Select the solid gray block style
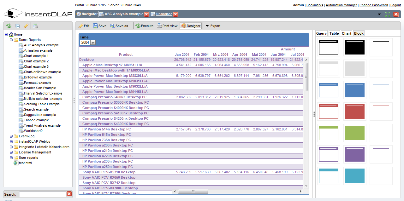The image size is (404, 201). [355, 69]
